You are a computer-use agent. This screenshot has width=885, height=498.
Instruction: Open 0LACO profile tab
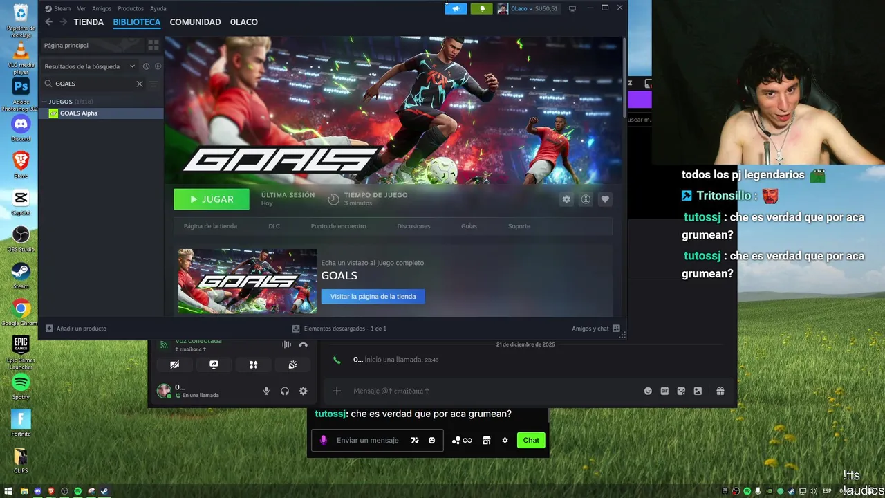click(x=244, y=22)
